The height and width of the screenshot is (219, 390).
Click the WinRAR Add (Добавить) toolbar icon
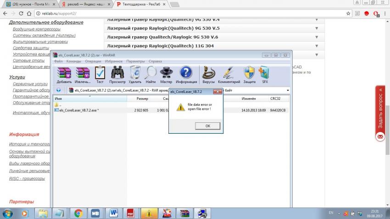(64, 74)
